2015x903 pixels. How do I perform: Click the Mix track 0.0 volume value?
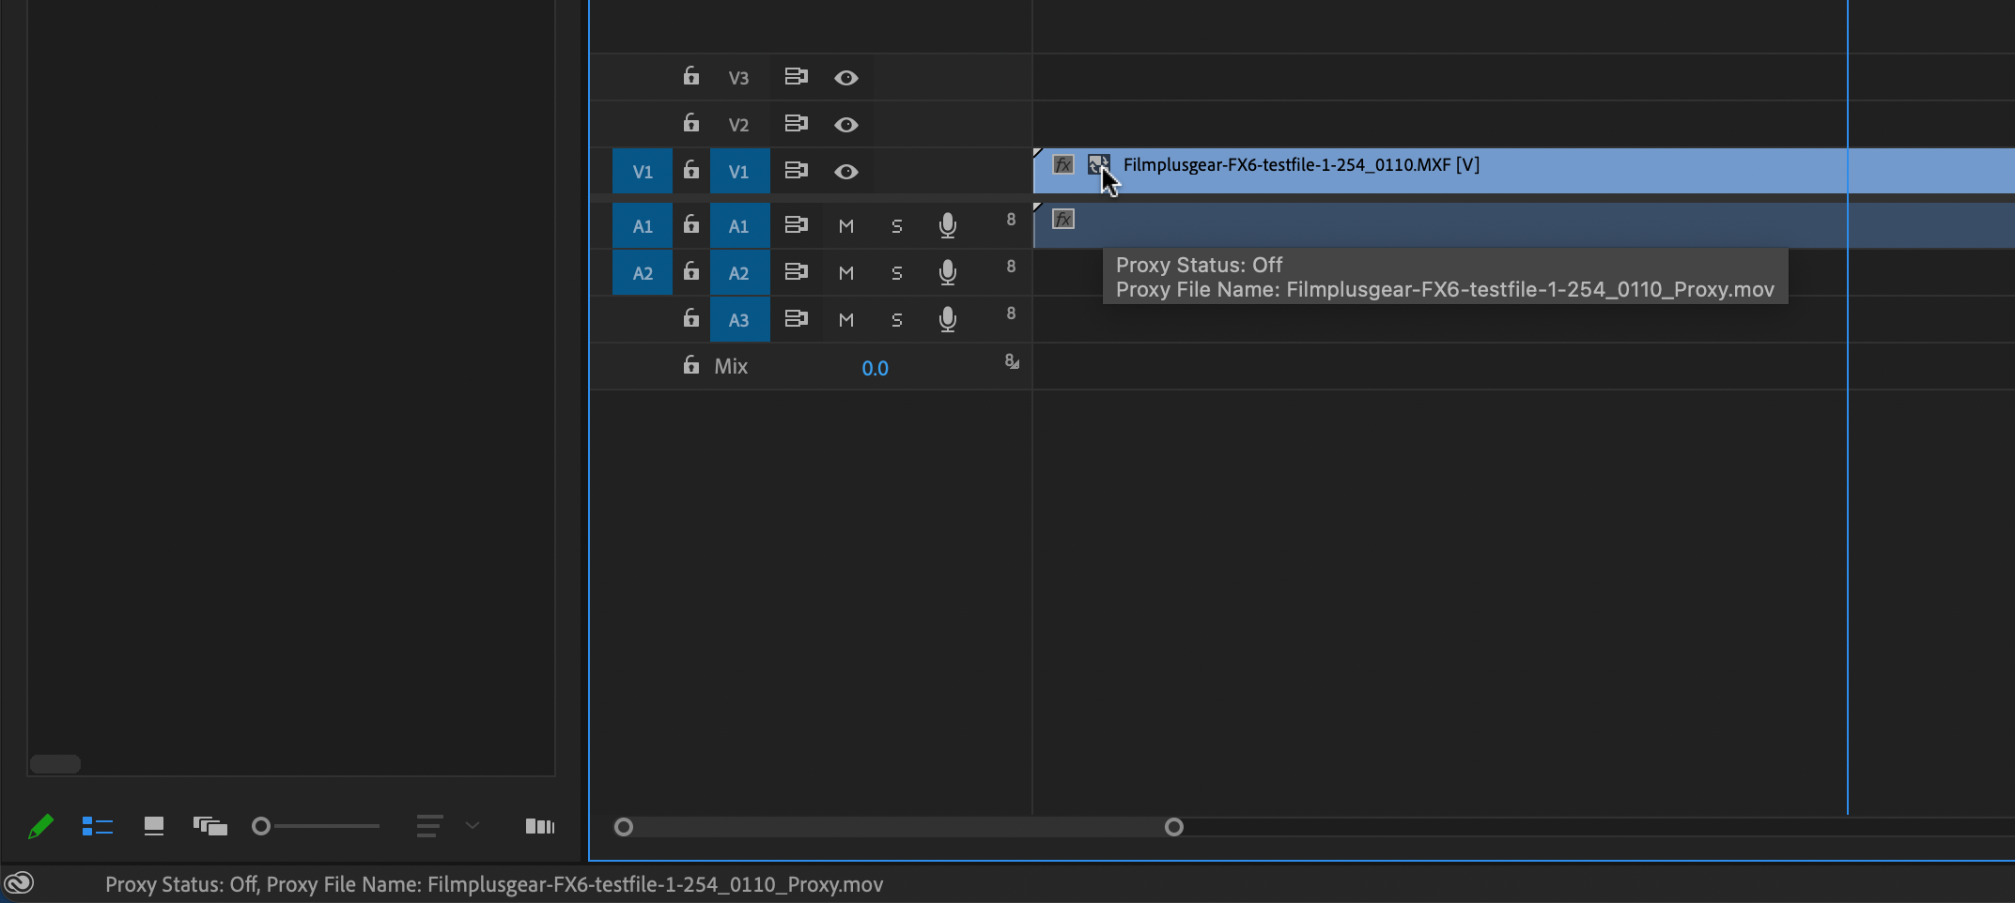click(875, 367)
